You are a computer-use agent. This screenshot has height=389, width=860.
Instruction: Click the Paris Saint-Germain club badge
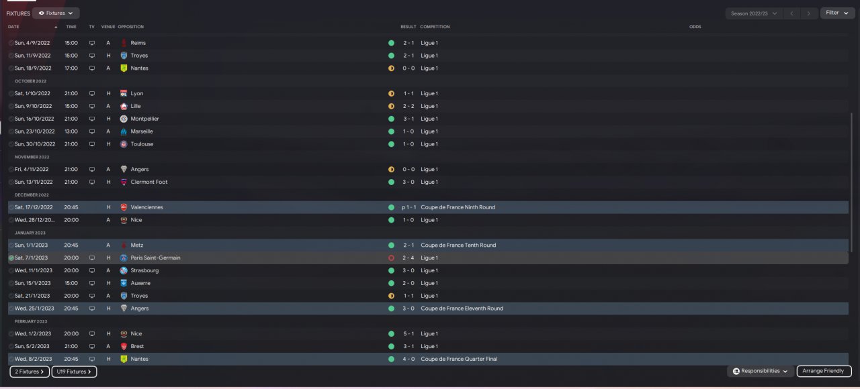point(124,258)
